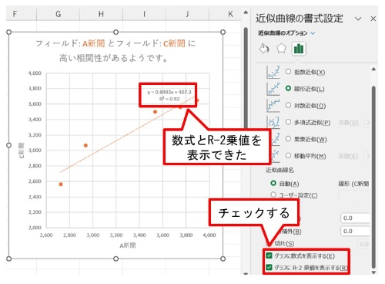The image size is (385, 284).
Task: Choose 自動(A) trendline name option
Action: click(x=273, y=183)
